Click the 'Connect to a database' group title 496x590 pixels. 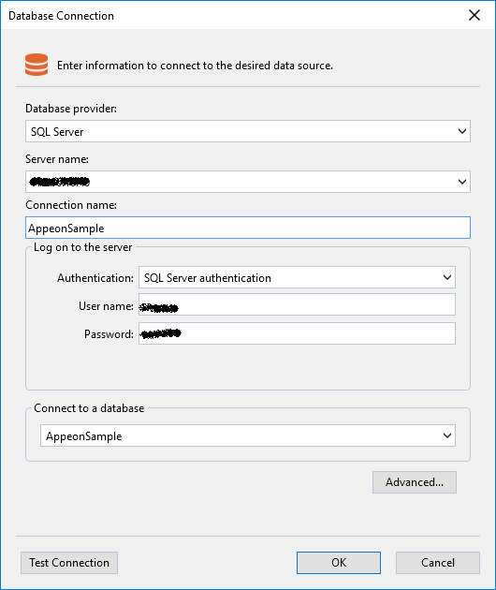[x=89, y=408]
